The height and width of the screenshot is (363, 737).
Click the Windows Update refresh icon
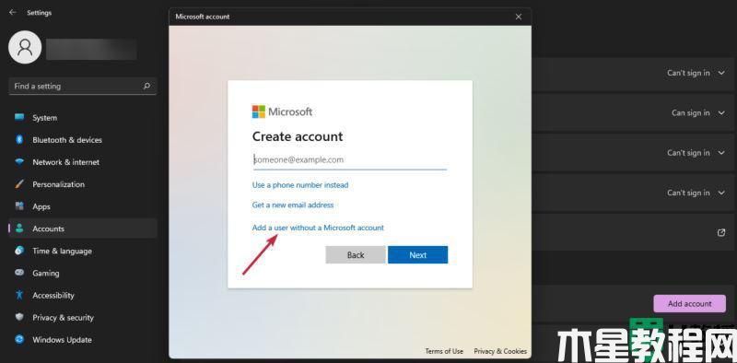coord(19,339)
